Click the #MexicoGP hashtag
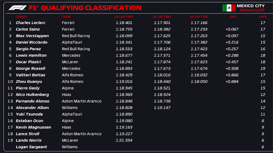This screenshot has width=273, height=153. (252, 10)
